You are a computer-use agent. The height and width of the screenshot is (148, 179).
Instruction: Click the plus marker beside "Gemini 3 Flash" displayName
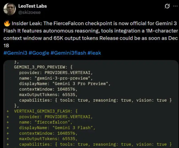[x=7, y=128]
